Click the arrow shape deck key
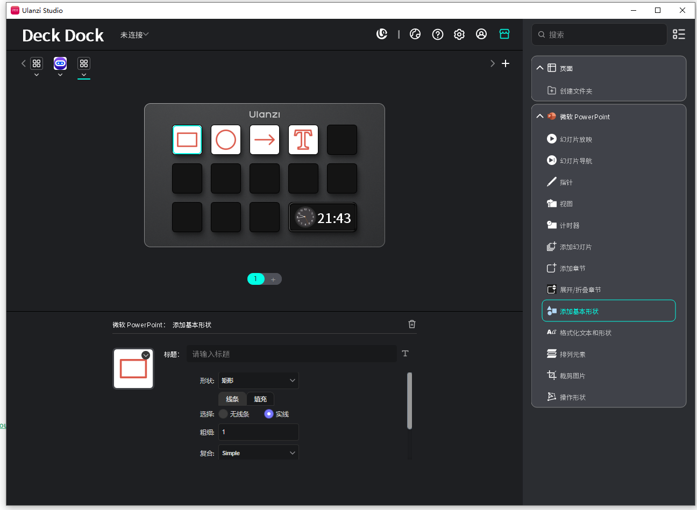The height and width of the screenshot is (510, 697). point(265,140)
